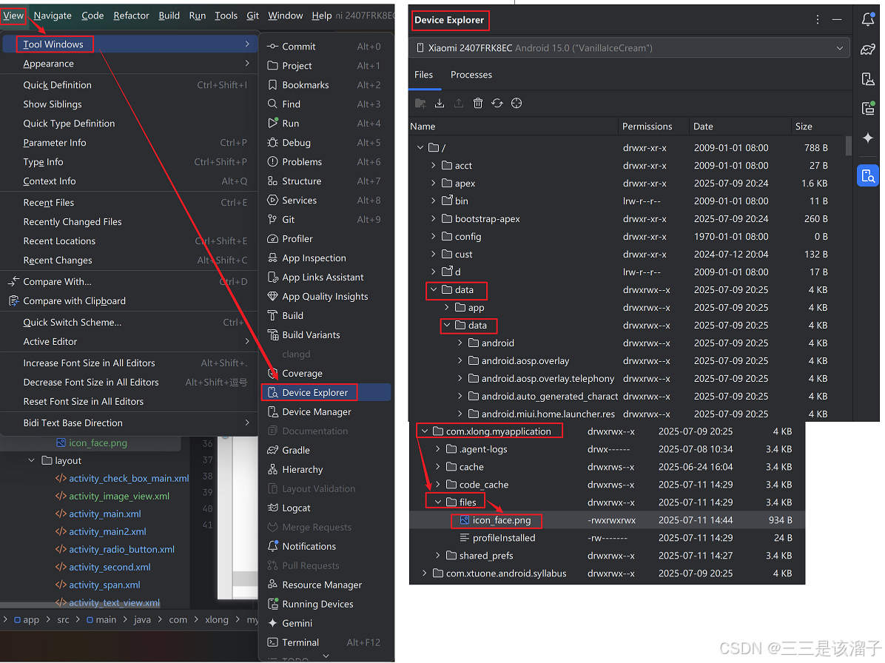
Task: Open Notifications from the submenu
Action: (x=326, y=546)
